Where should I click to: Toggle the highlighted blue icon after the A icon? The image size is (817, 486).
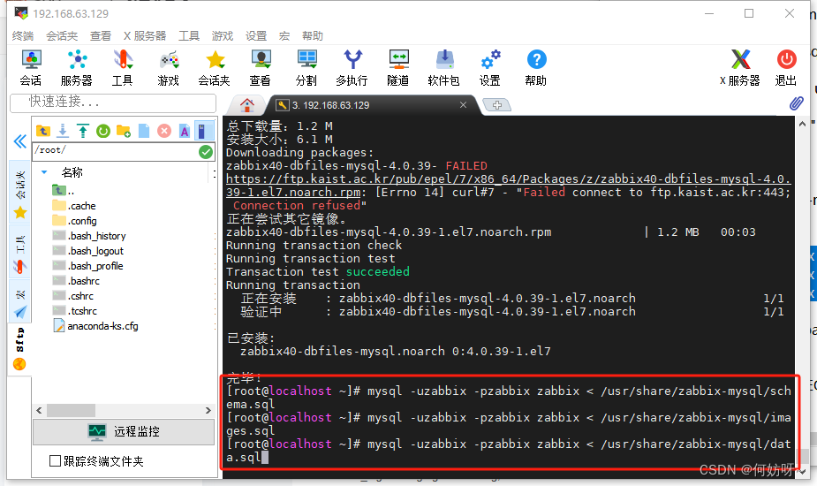(204, 131)
